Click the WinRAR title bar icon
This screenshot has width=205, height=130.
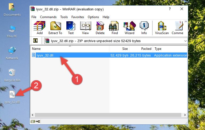33,9
